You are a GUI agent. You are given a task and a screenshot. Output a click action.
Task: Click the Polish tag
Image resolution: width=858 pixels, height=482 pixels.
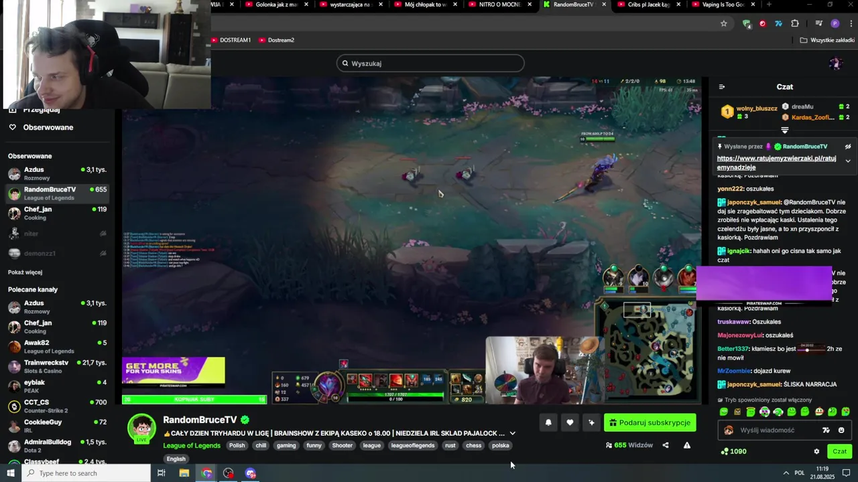(237, 445)
